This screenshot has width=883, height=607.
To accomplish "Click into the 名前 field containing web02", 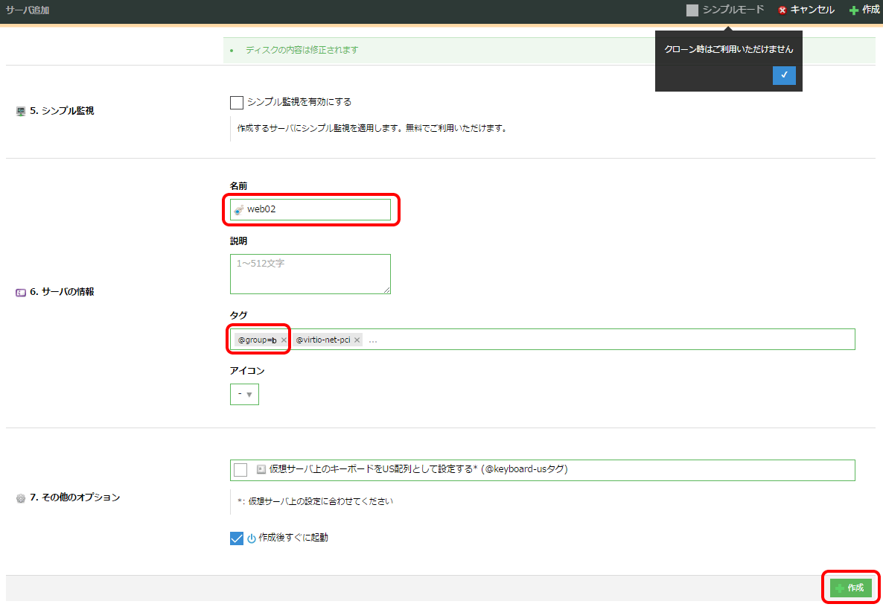I will click(x=310, y=209).
